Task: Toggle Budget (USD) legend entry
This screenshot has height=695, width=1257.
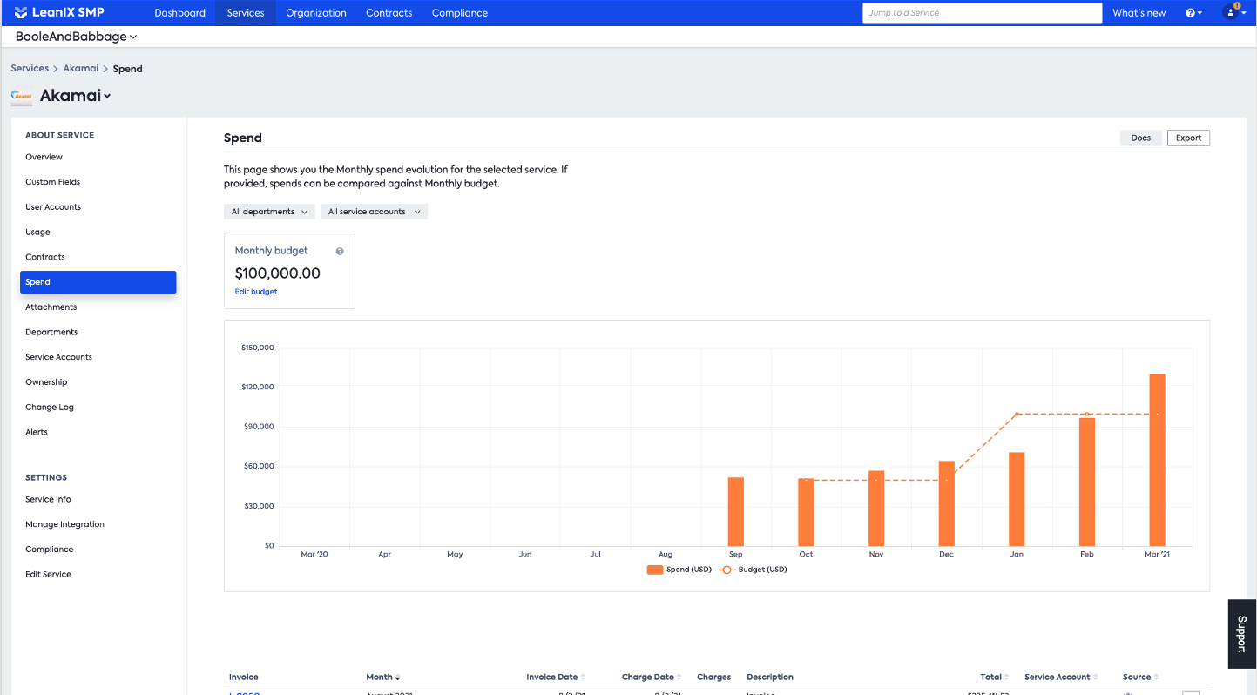Action: coord(754,570)
